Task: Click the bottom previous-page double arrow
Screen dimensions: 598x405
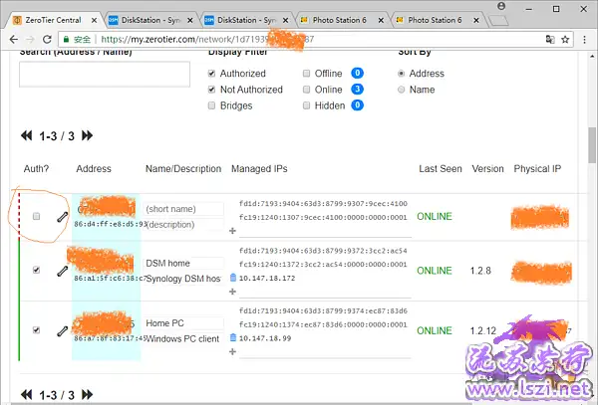Action: click(x=26, y=394)
